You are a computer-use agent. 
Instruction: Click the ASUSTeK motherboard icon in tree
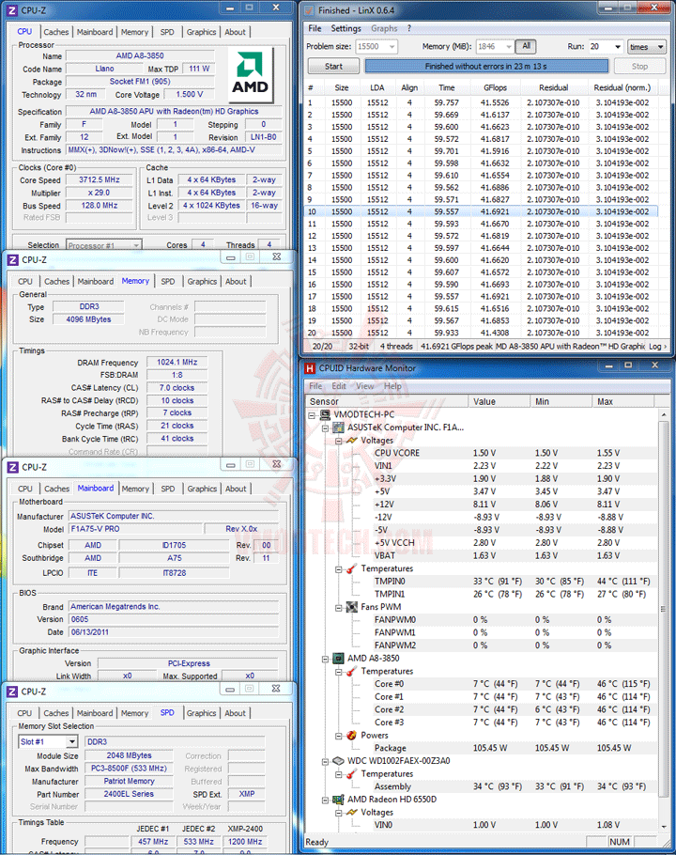click(x=338, y=427)
